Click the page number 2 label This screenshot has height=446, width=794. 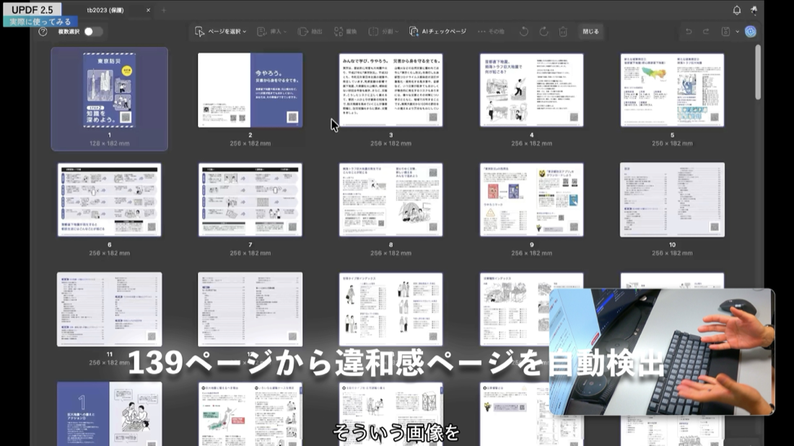click(x=250, y=135)
